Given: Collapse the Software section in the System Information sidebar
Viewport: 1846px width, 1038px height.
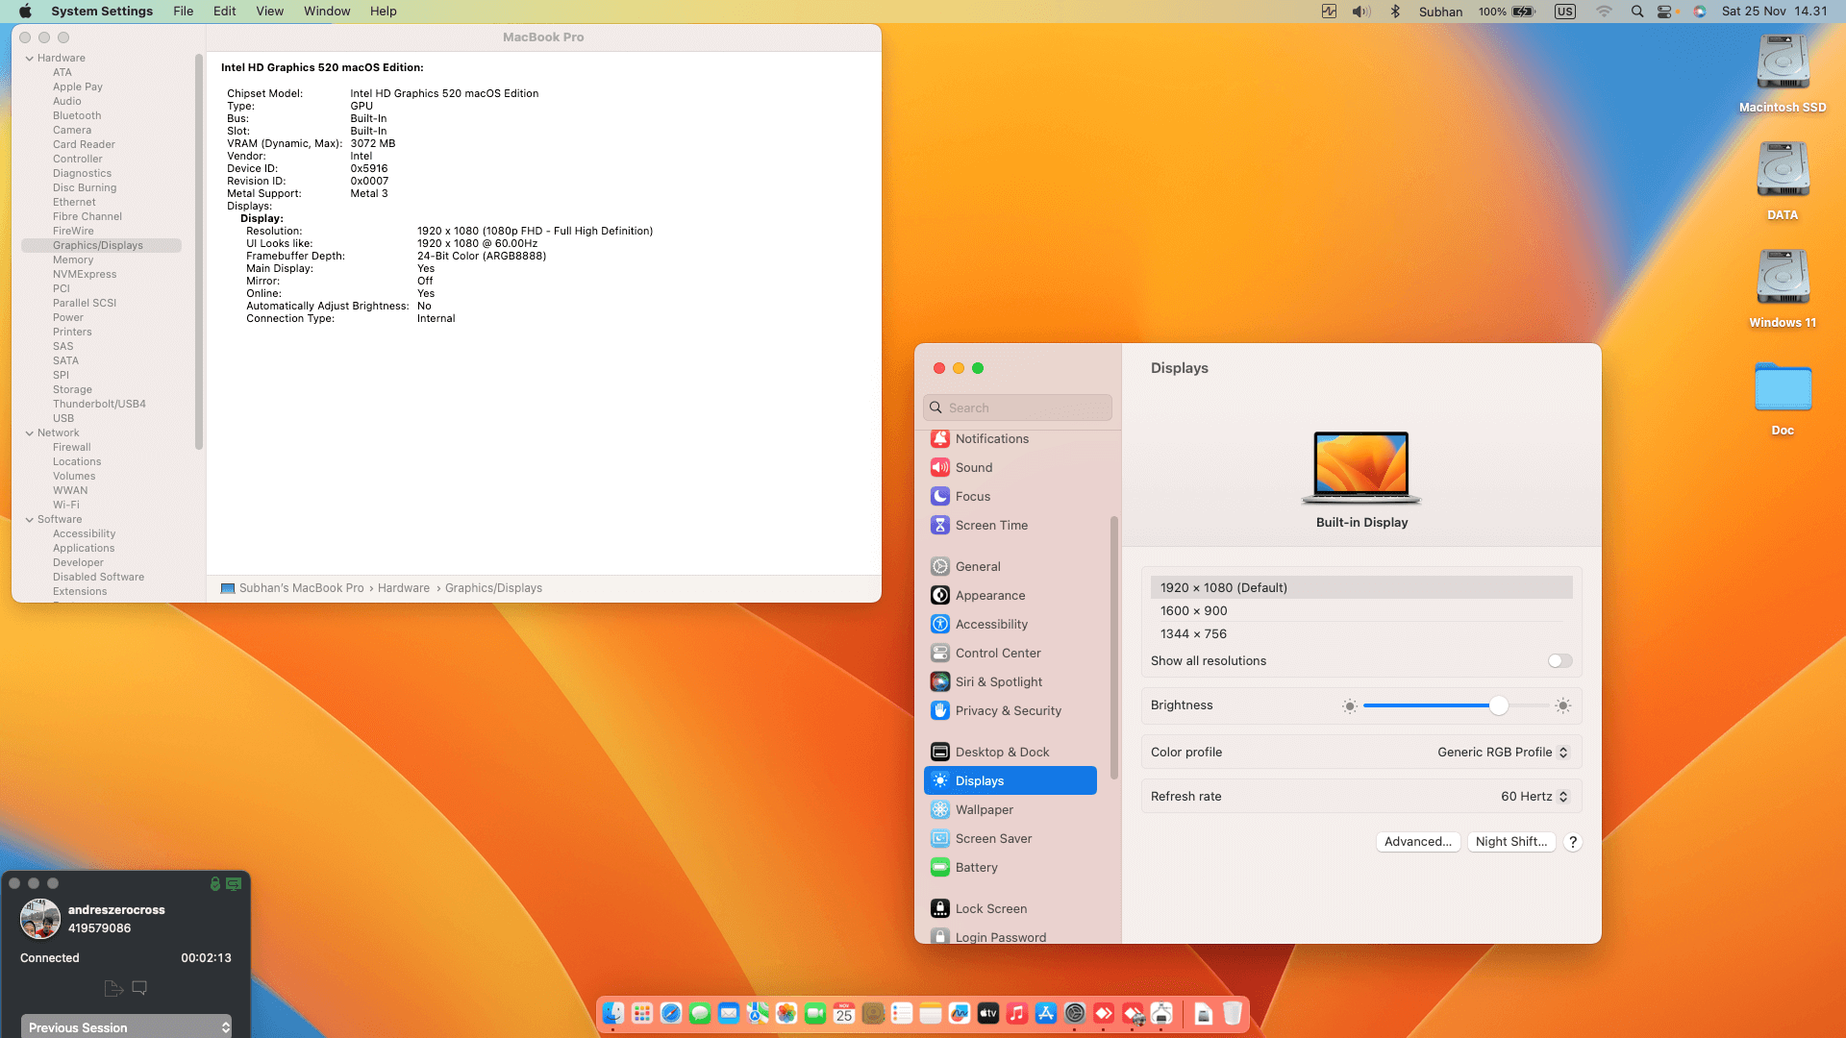Looking at the screenshot, I should tap(30, 520).
